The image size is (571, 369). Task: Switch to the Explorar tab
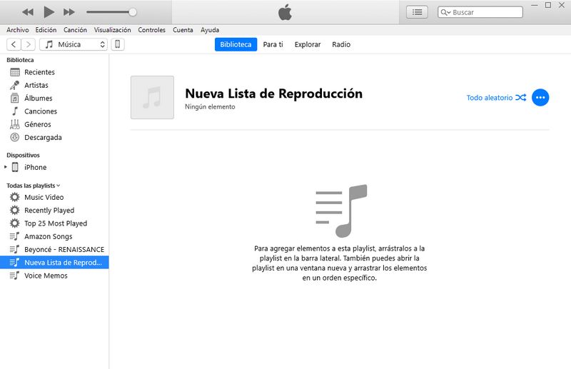308,44
